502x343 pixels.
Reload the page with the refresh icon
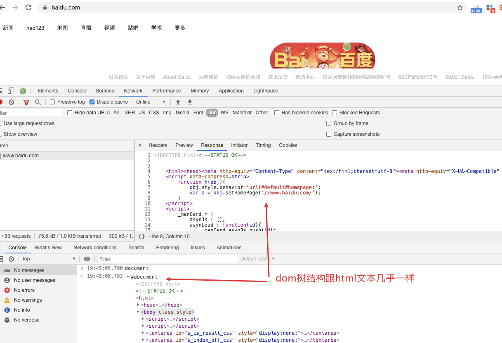point(28,7)
